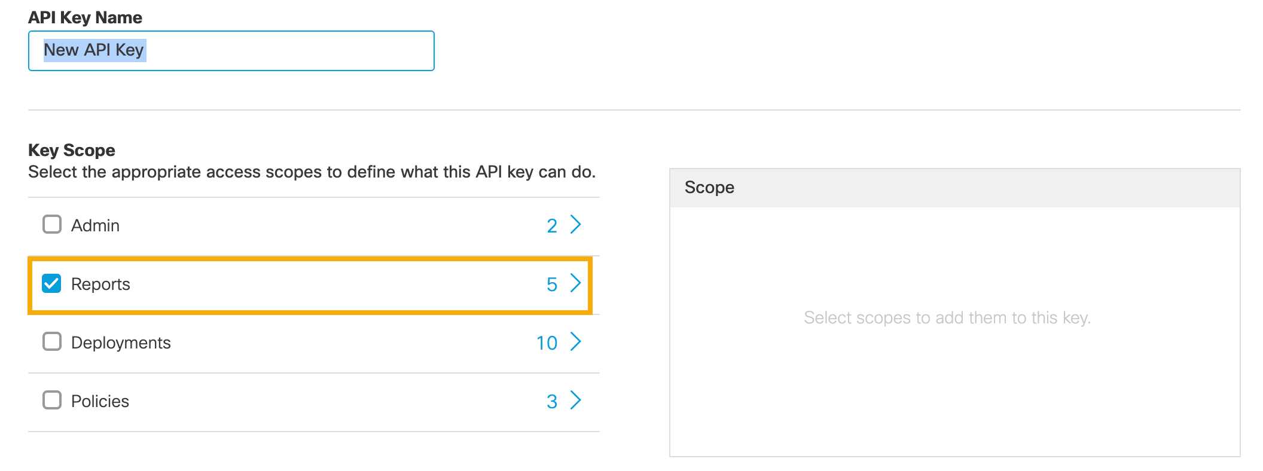Click the Admin scope label

95,226
